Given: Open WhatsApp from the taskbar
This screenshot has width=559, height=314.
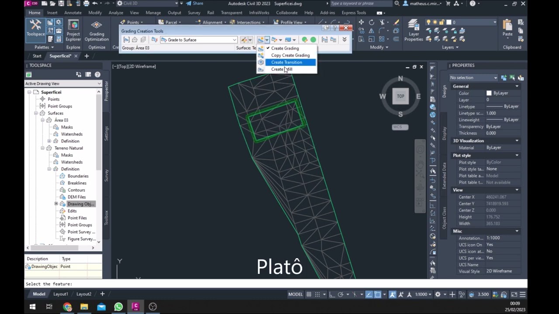Looking at the screenshot, I should coord(118,307).
